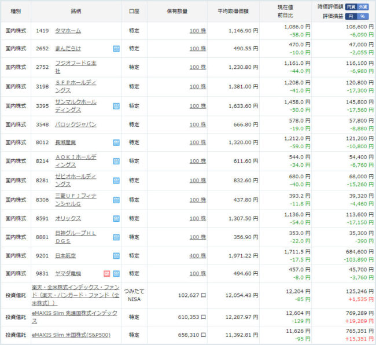The width and height of the screenshot is (376, 345).
Task: Open the blue calendar icon for 日本航空
Action: coord(116,255)
